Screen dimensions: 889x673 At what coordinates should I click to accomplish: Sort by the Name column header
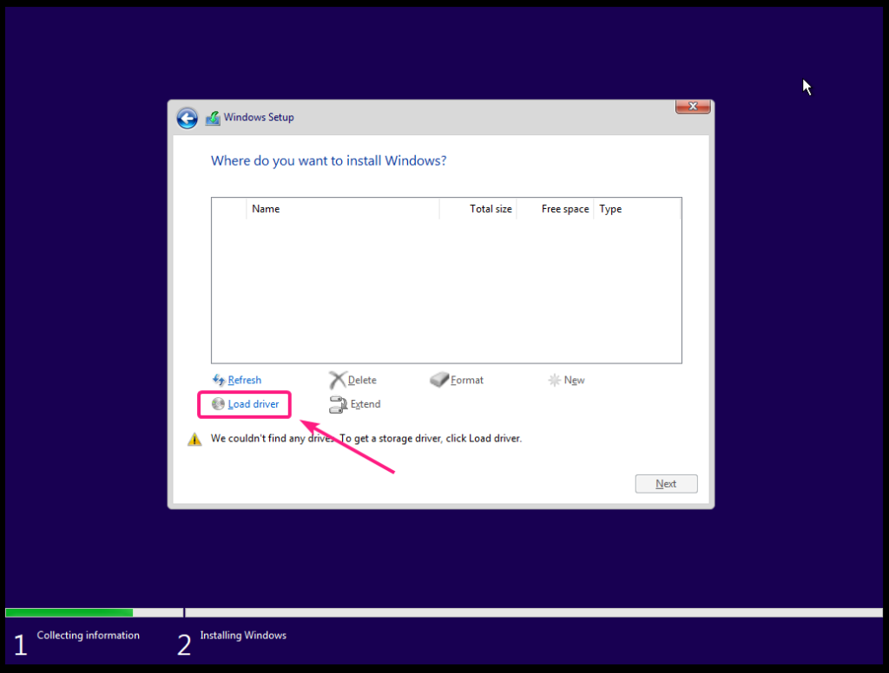click(x=343, y=209)
